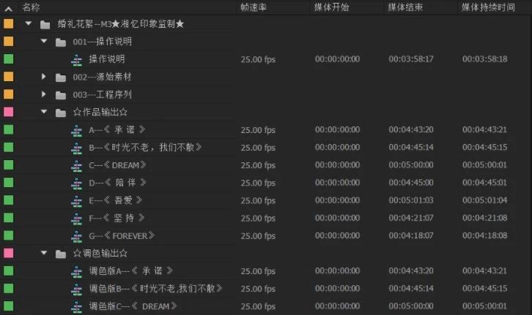Image resolution: width=532 pixels, height=315 pixels.
Task: Select the F---《坚持》 sequence name
Action: click(x=117, y=218)
